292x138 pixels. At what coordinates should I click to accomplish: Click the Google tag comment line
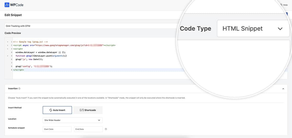pyautogui.click(x=31, y=42)
